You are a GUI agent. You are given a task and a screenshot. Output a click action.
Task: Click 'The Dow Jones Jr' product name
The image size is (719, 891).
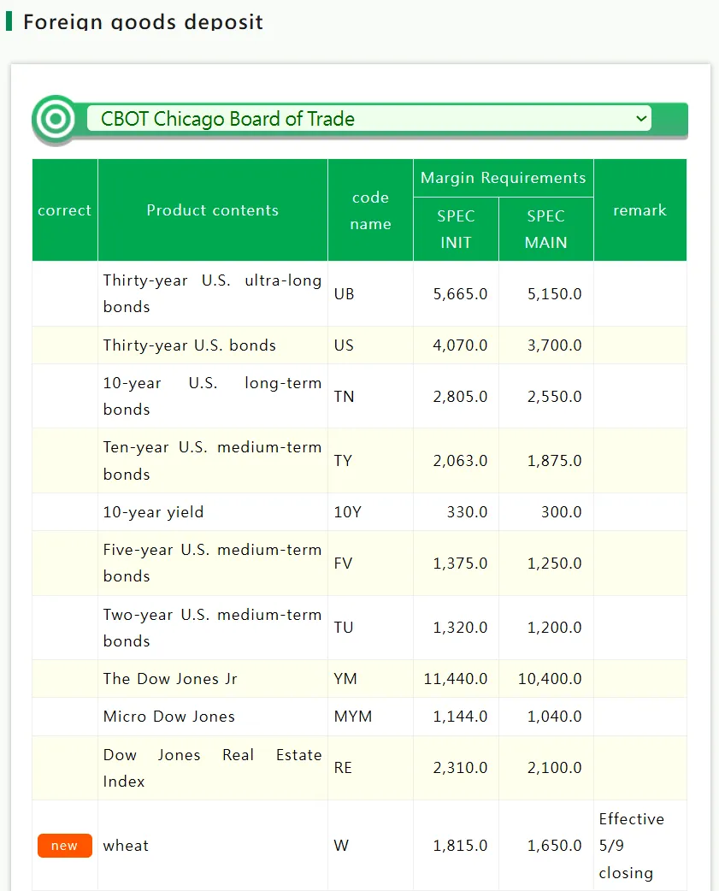170,678
